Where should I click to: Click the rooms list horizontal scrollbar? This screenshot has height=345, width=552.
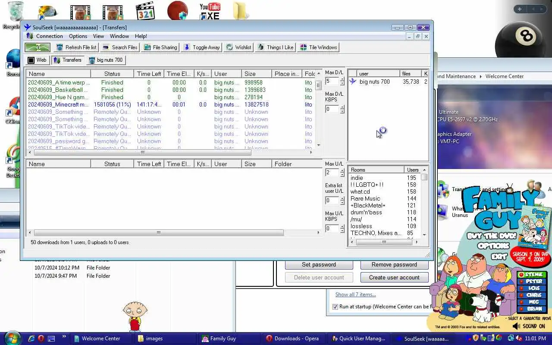pyautogui.click(x=384, y=242)
